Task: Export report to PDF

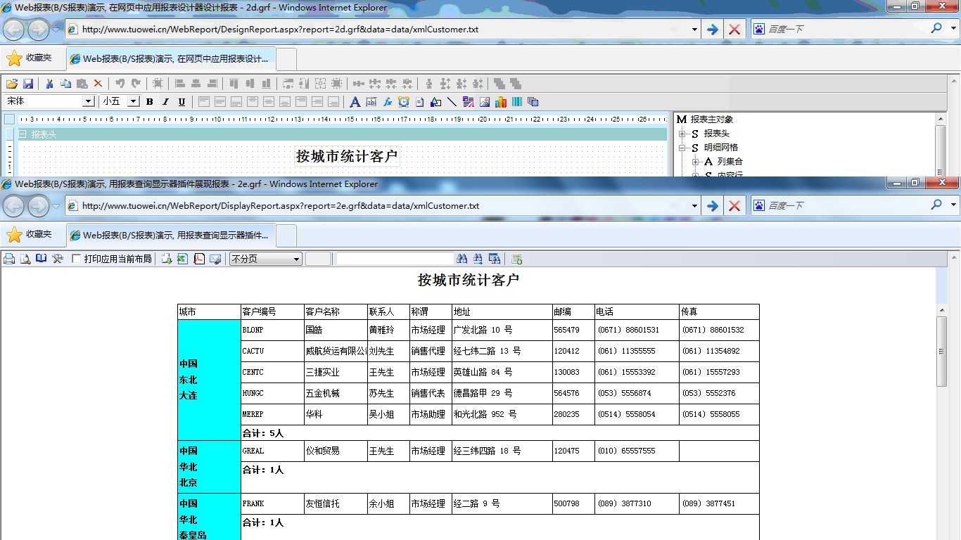Action: click(199, 259)
